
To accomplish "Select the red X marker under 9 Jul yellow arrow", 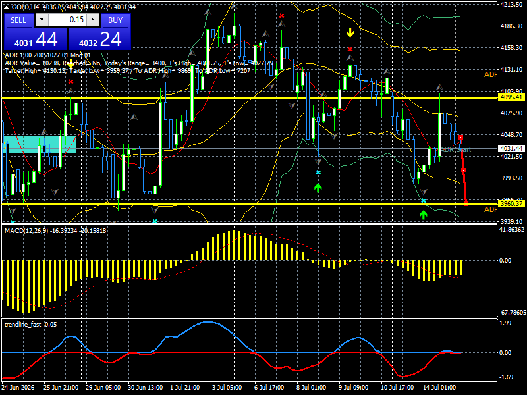I will (350, 49).
